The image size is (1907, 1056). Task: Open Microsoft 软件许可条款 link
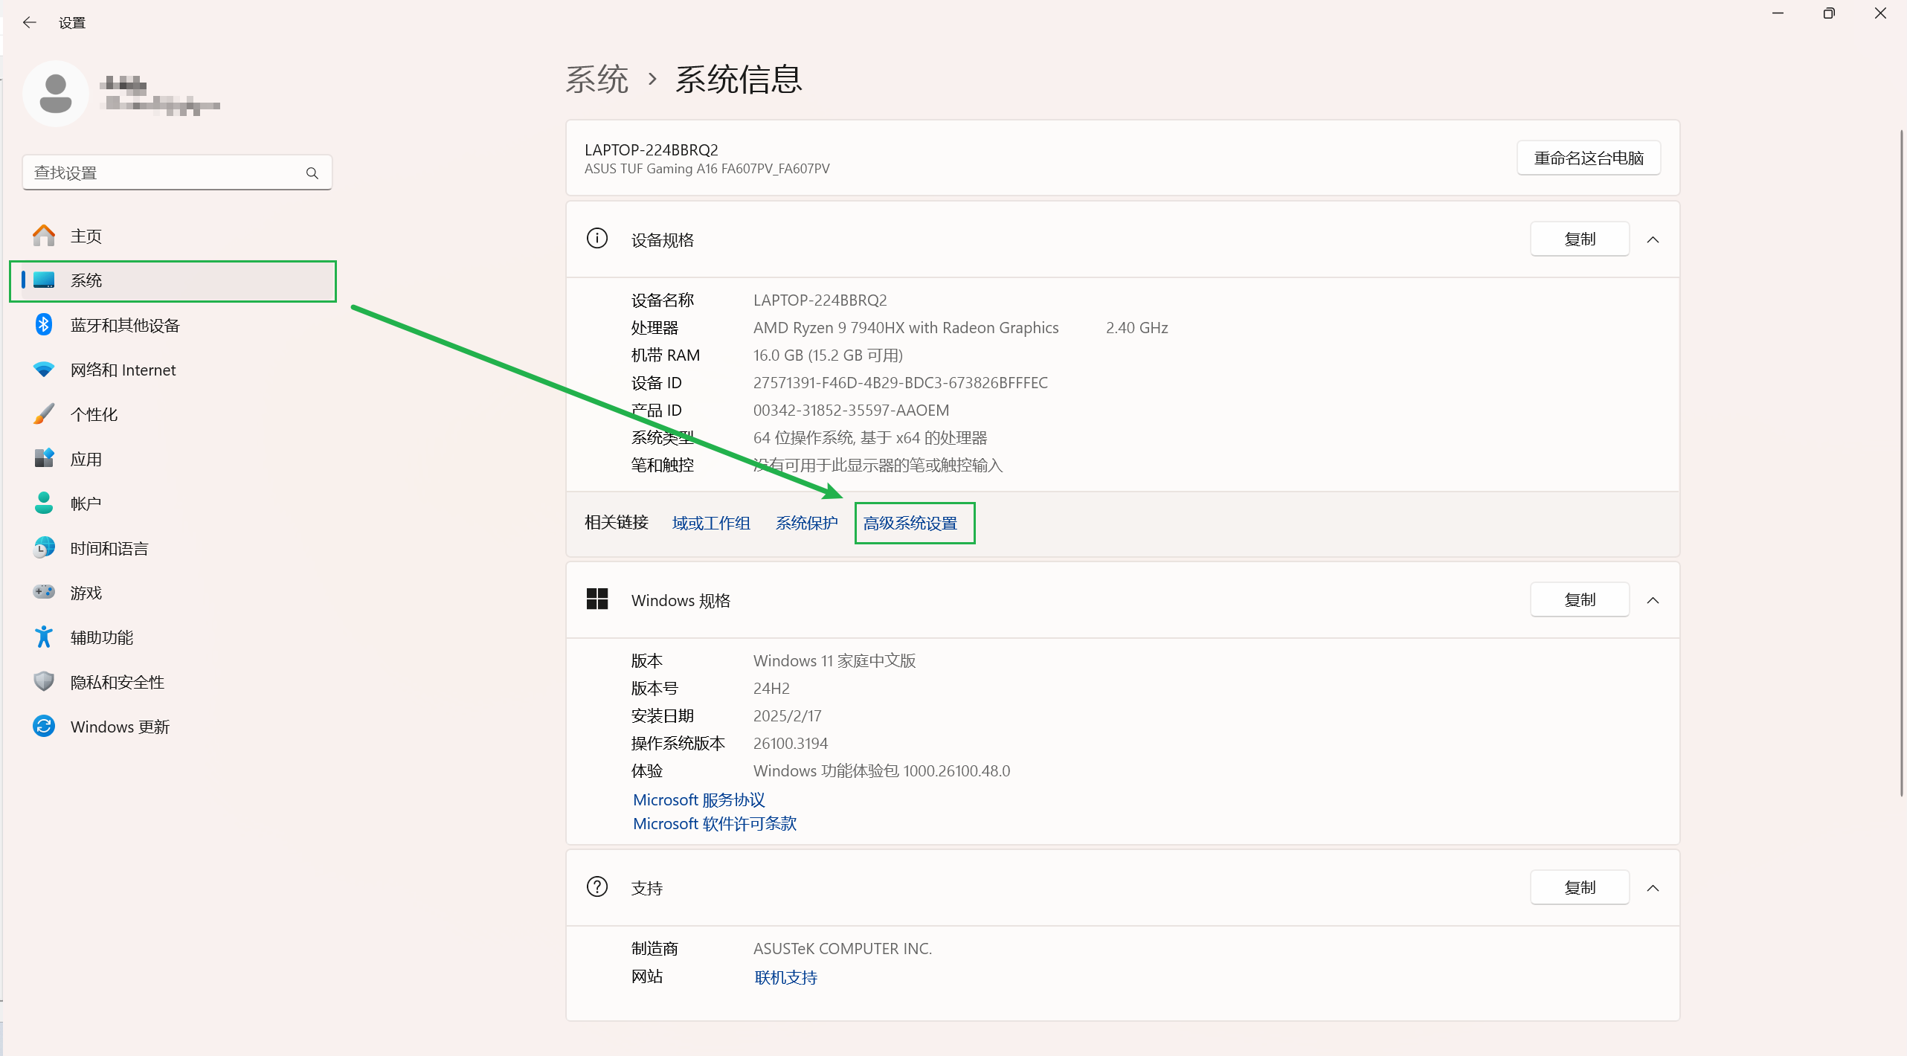[x=714, y=823]
